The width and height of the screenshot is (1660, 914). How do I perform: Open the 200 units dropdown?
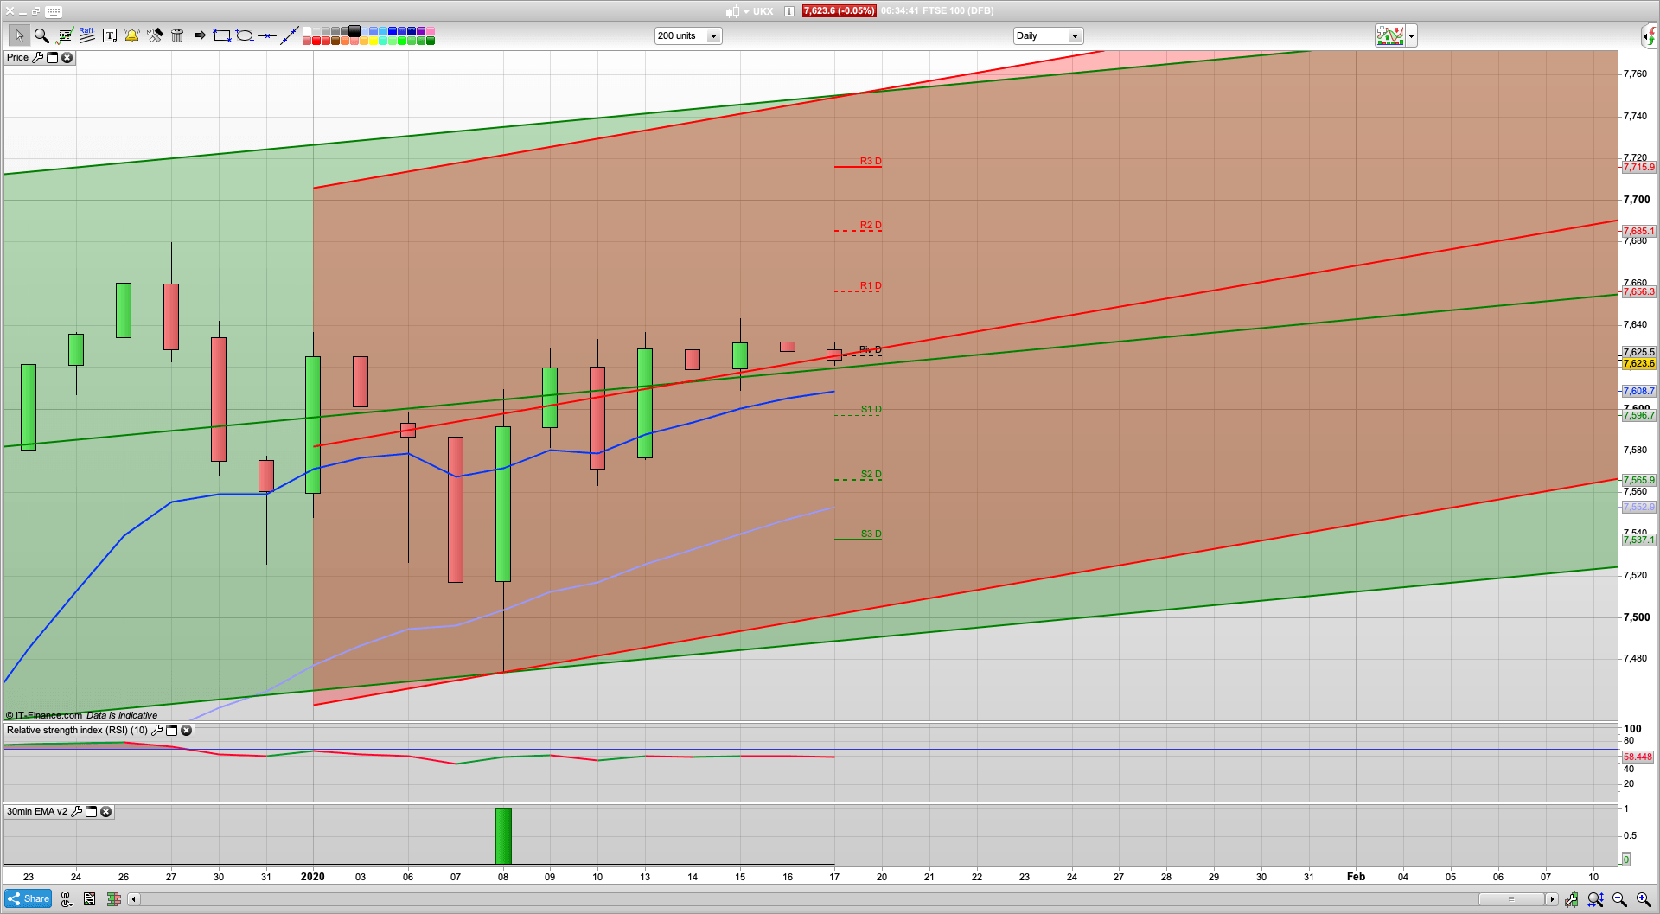pos(713,36)
